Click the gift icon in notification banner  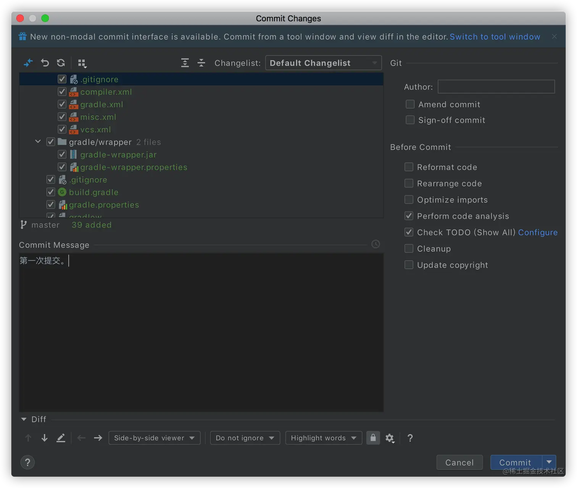(x=23, y=36)
